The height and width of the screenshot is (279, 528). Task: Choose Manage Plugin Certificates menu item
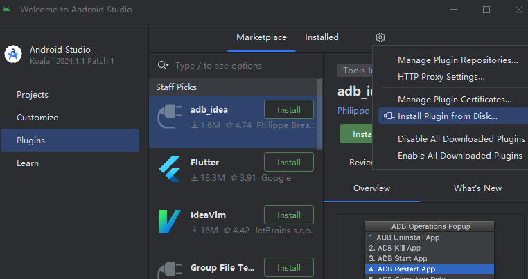[455, 100]
